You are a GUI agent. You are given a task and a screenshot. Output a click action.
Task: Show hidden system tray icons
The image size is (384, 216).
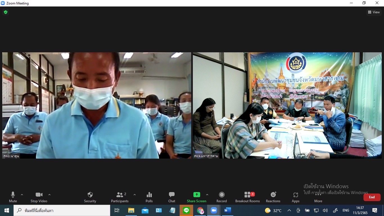[289, 210]
